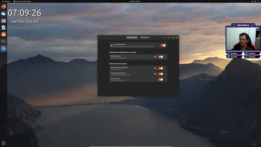Open Ubuntu AppIndicators settings gear
Screen dimensions: 261x147
pos(155,74)
